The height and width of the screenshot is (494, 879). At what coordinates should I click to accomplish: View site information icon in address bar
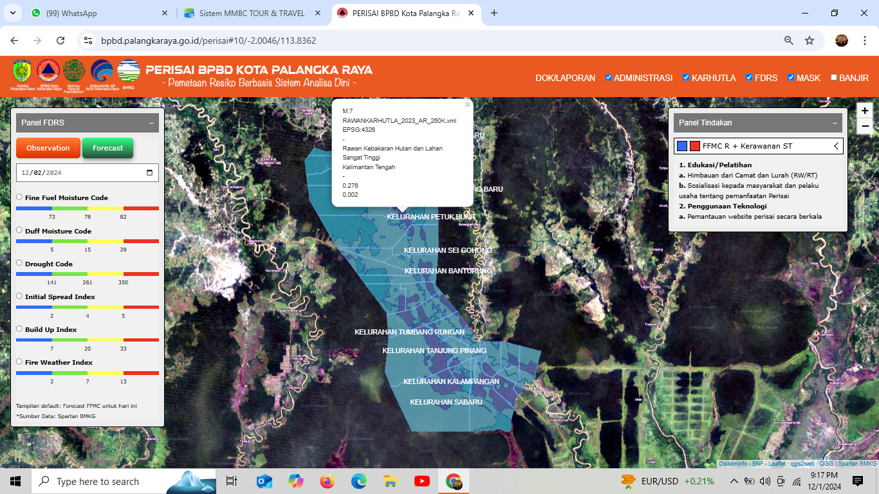click(x=89, y=41)
